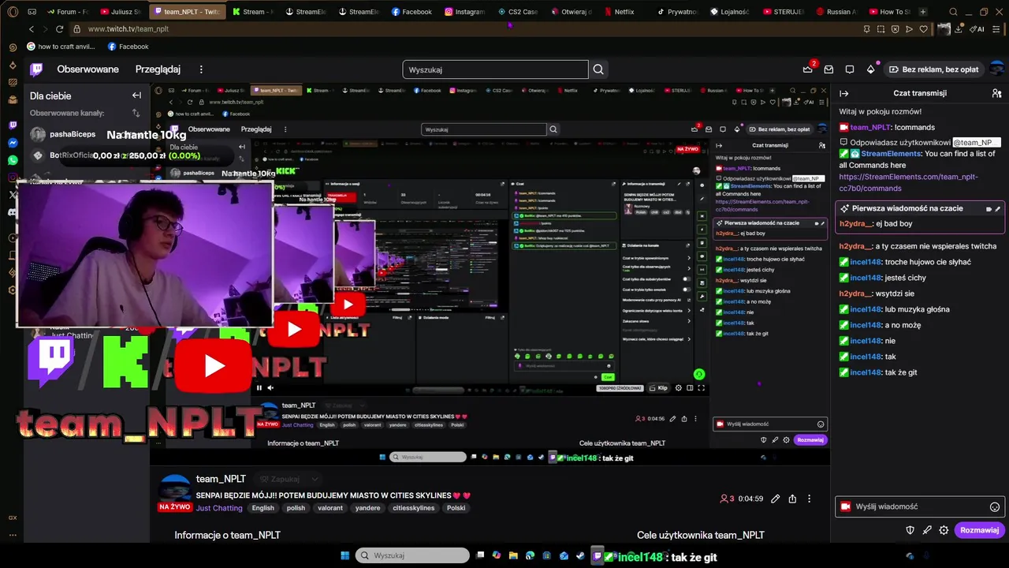Viewport: 1009px width, 568px height.
Task: Click the Twitch search input field
Action: click(x=495, y=69)
